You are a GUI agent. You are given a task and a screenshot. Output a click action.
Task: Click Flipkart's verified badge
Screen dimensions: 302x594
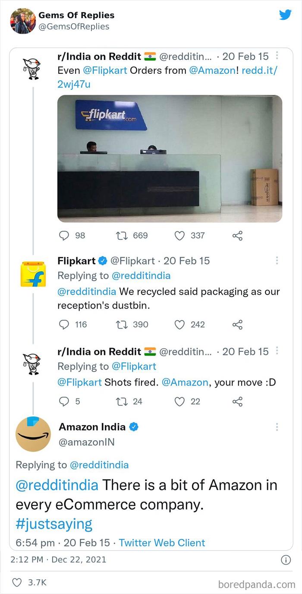tap(103, 260)
